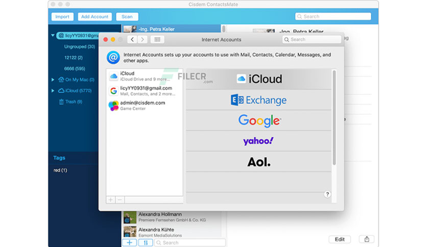427x247 pixels.
Task: Choose Aol as account provider
Action: click(259, 162)
